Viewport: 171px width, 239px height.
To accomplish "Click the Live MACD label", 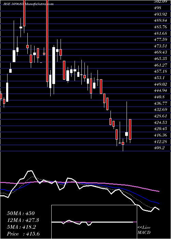I will (x=144, y=230).
